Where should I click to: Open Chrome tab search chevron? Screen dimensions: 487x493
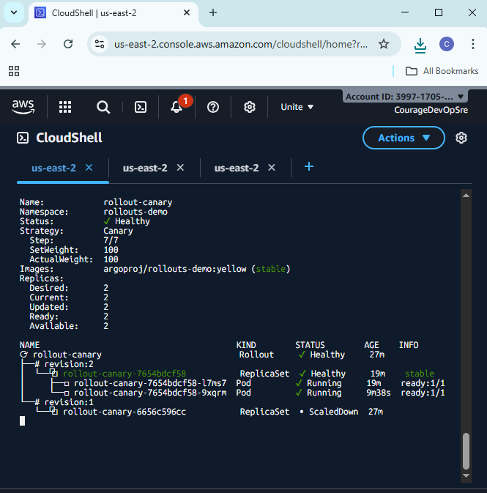pyautogui.click(x=14, y=12)
